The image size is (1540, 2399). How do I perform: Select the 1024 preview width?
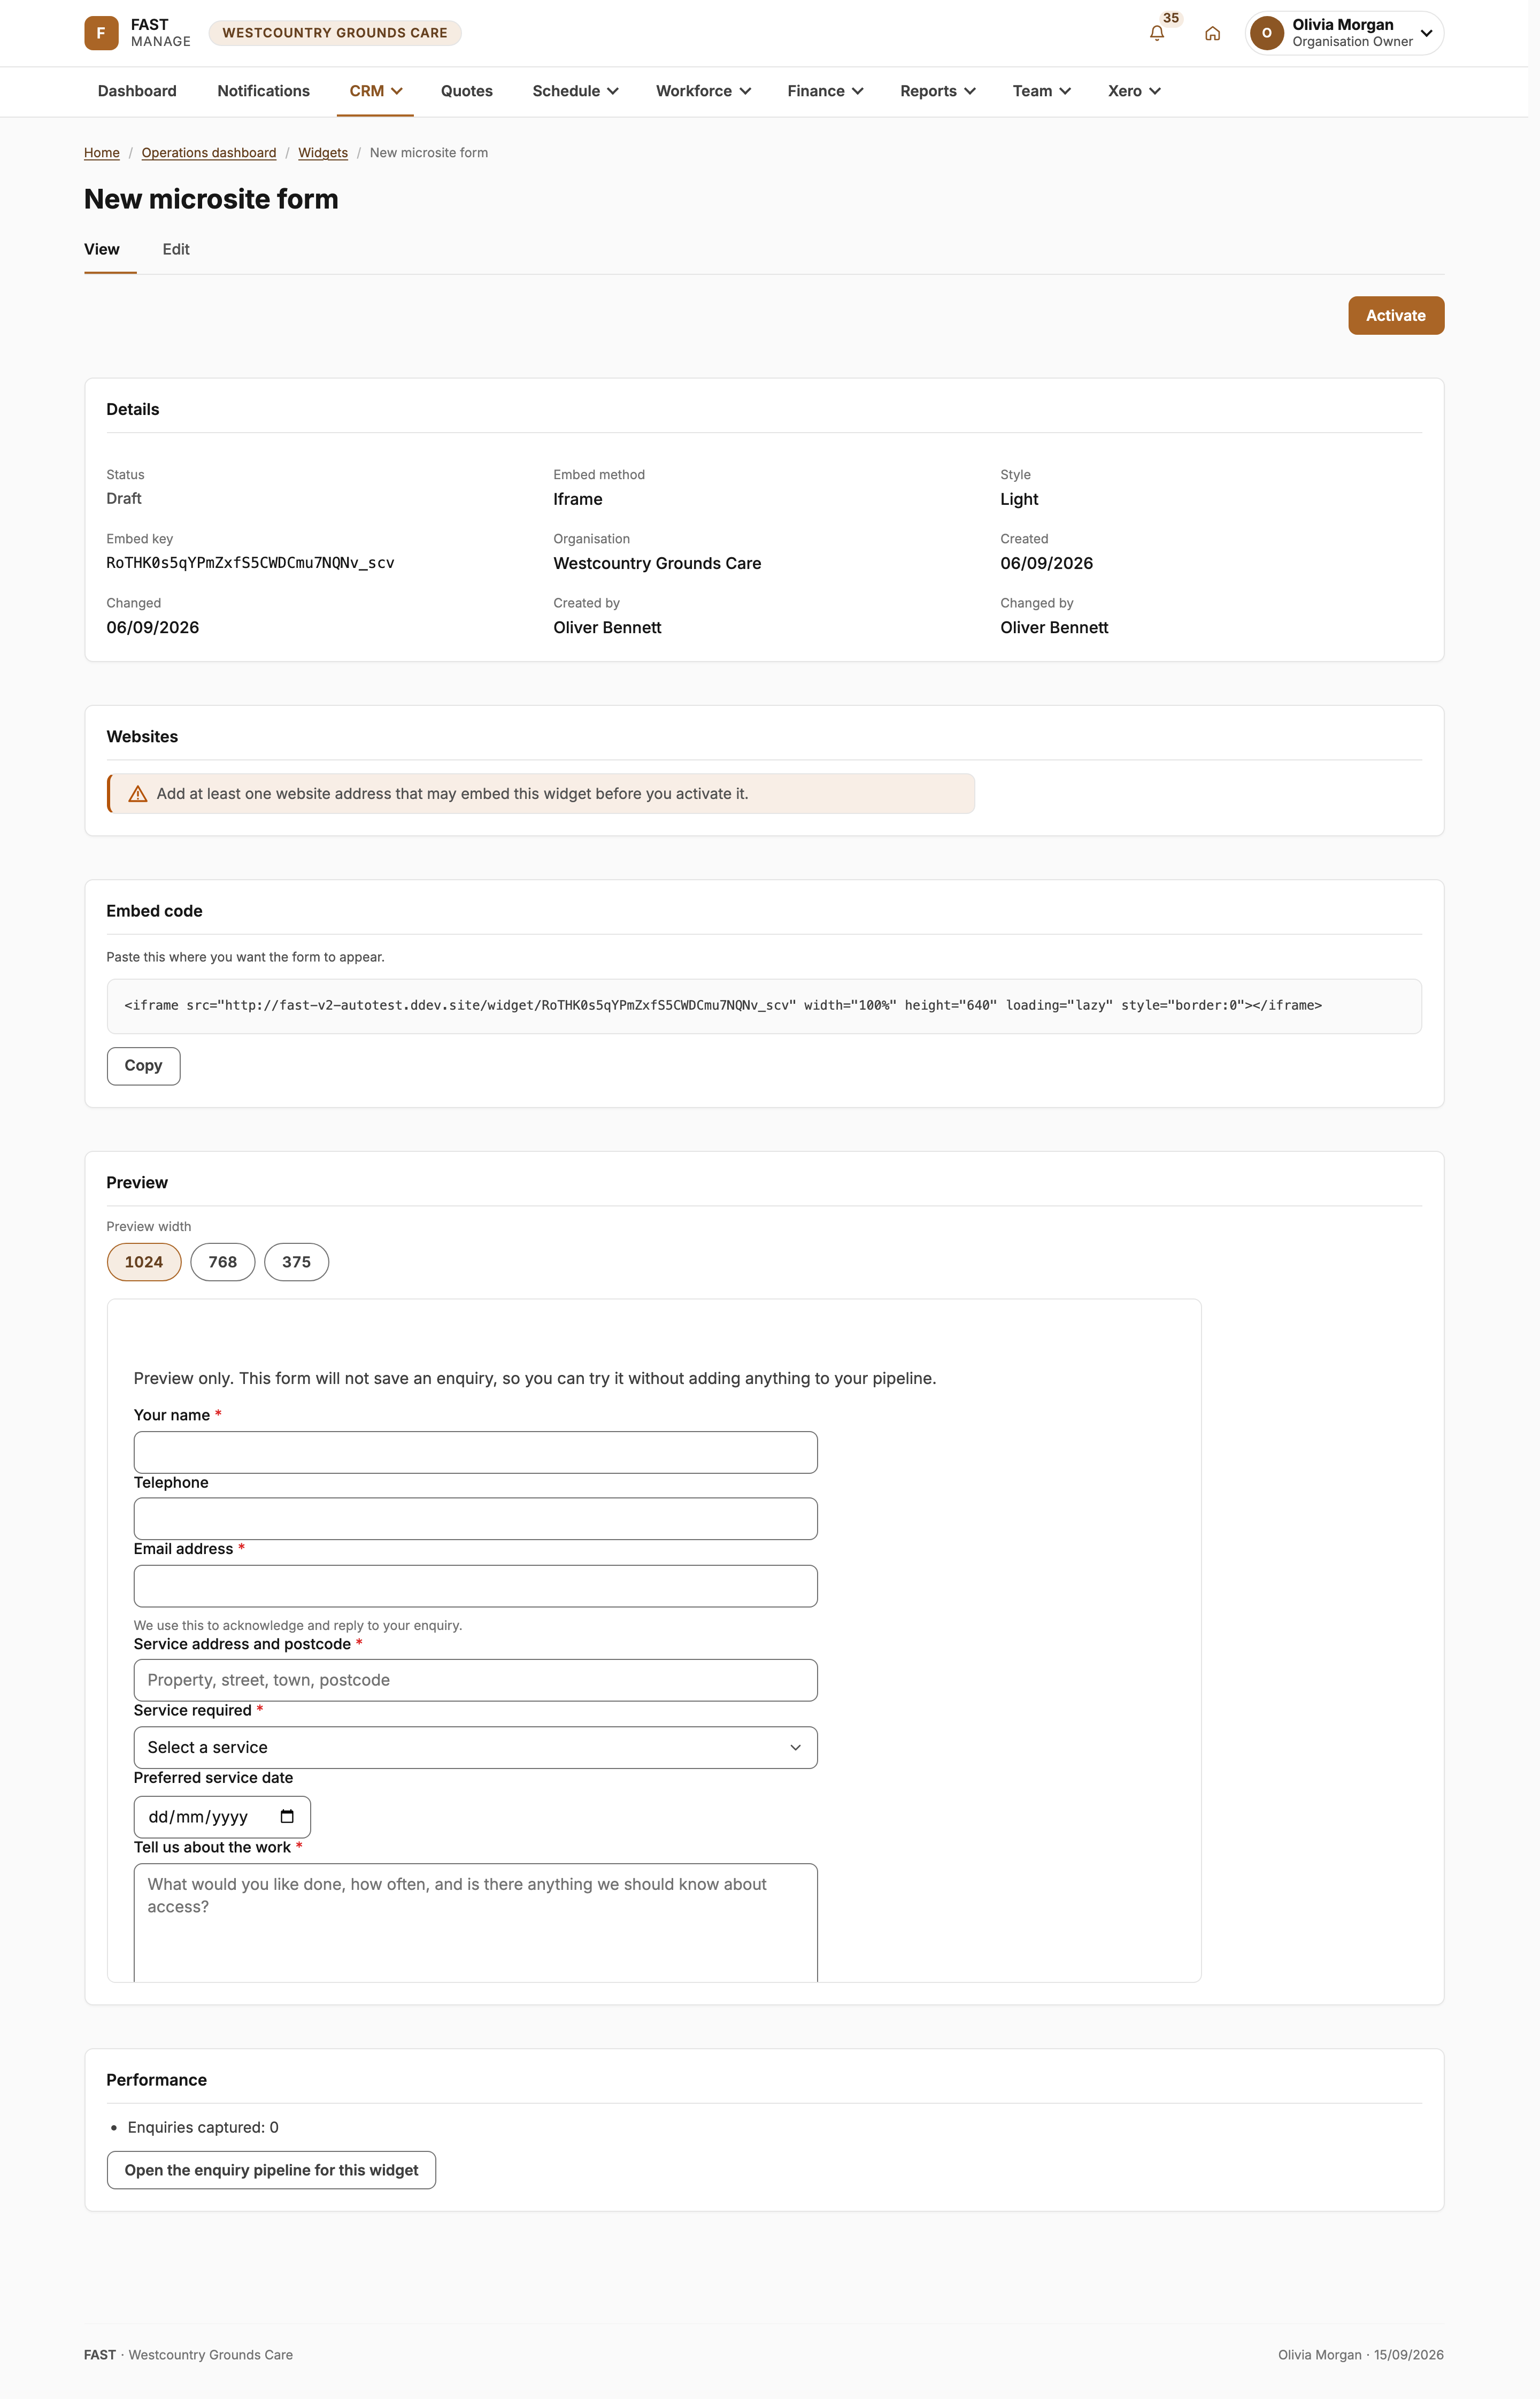pos(144,1262)
